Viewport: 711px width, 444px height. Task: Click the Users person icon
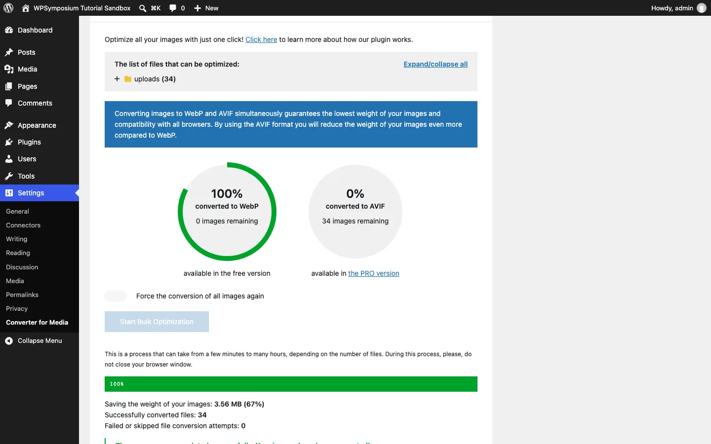9,159
